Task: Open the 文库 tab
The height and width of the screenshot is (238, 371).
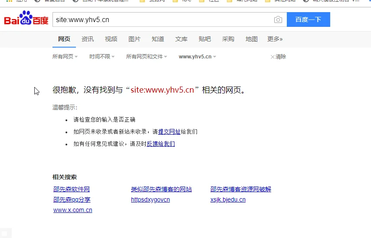Action: [181, 39]
